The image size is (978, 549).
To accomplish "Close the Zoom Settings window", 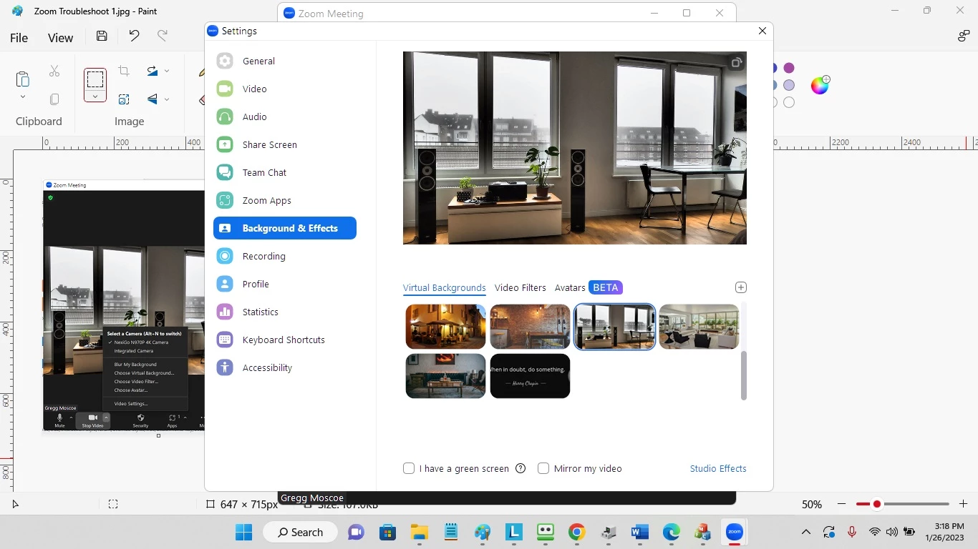I will point(762,31).
